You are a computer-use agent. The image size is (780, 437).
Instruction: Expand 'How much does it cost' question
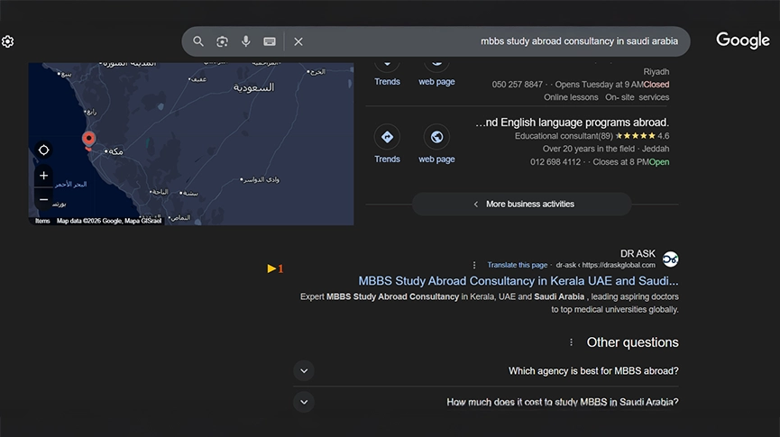304,402
